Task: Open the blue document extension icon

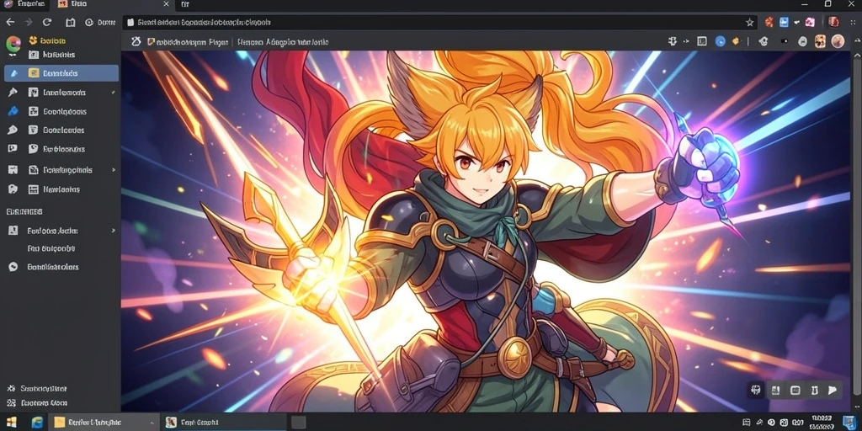Action: click(x=784, y=23)
